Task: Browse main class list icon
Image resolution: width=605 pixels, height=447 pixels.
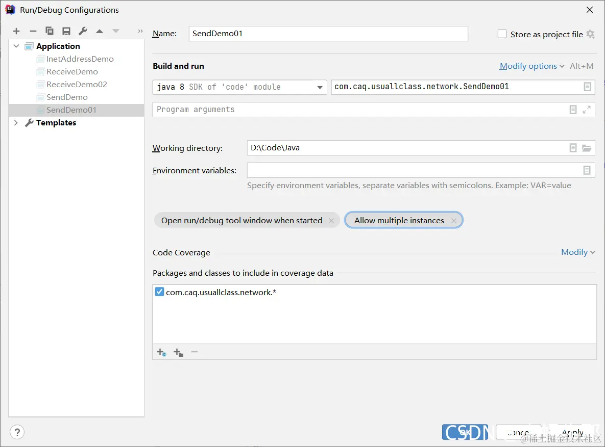Action: (x=587, y=87)
